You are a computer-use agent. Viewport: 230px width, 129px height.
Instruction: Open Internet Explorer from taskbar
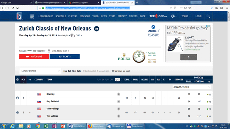[x=12, y=126]
